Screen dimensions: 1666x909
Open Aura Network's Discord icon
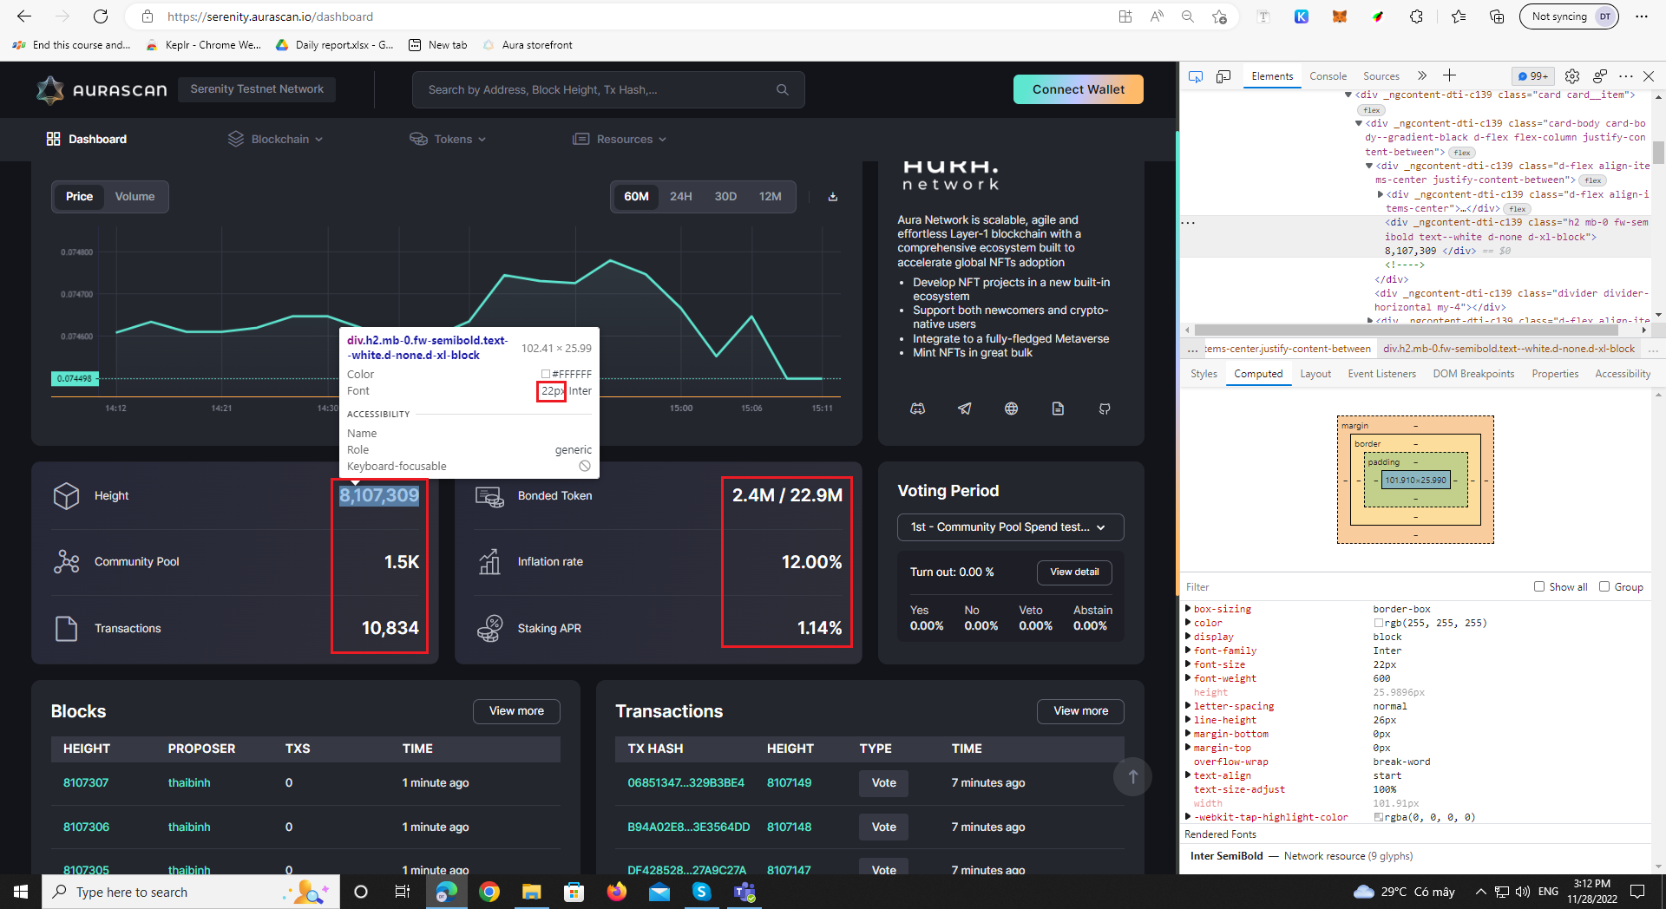pos(918,409)
